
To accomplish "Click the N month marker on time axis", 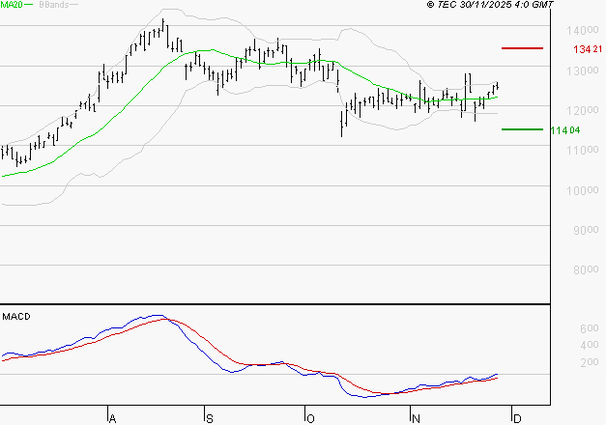I will (x=416, y=419).
